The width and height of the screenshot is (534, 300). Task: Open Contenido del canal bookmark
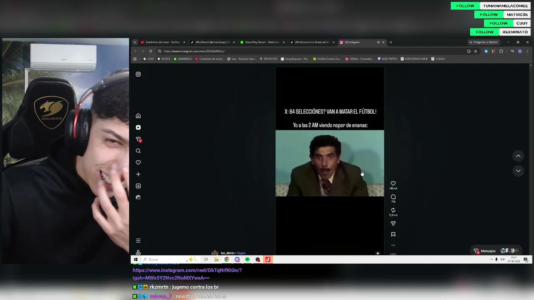click(x=209, y=59)
